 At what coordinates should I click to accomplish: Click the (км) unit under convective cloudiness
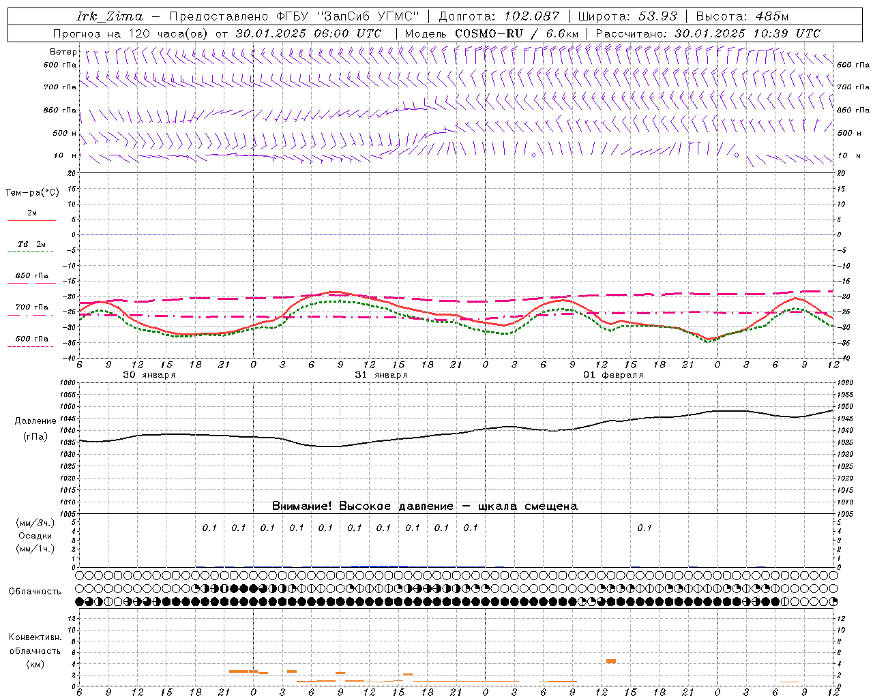click(35, 664)
